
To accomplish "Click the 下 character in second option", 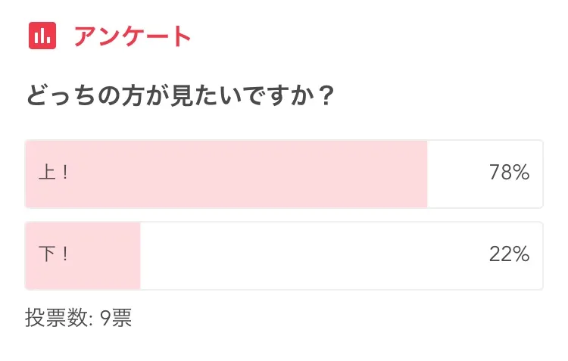I will click(x=45, y=255).
